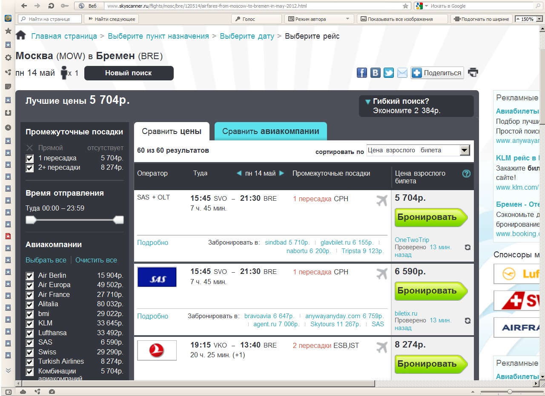The width and height of the screenshot is (545, 396).
Task: Click the cloud icon in the status bar
Action: pos(23,391)
